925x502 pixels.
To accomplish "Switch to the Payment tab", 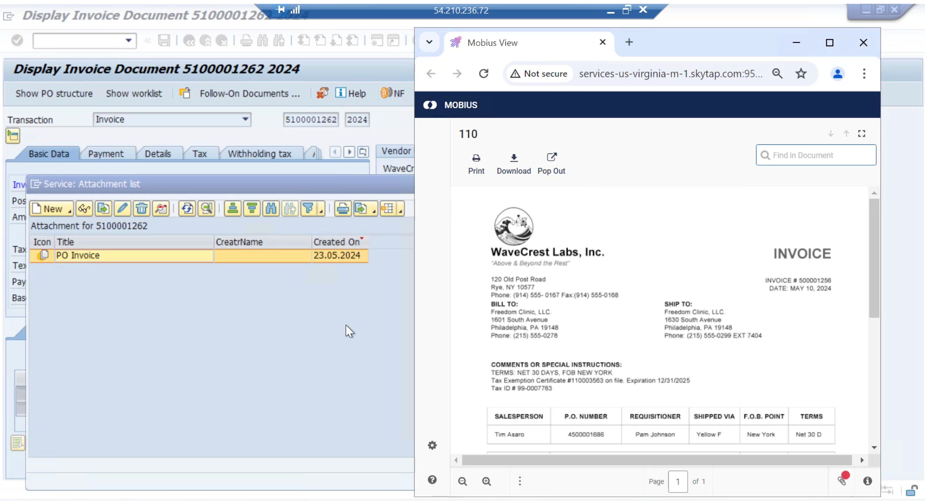I will tap(106, 154).
